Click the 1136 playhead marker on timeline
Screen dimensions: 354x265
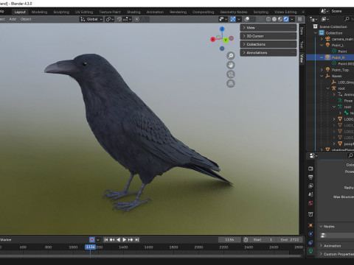[90, 247]
